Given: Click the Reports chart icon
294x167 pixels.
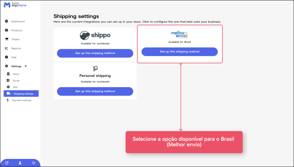Looking at the screenshot, I should tap(7, 48).
